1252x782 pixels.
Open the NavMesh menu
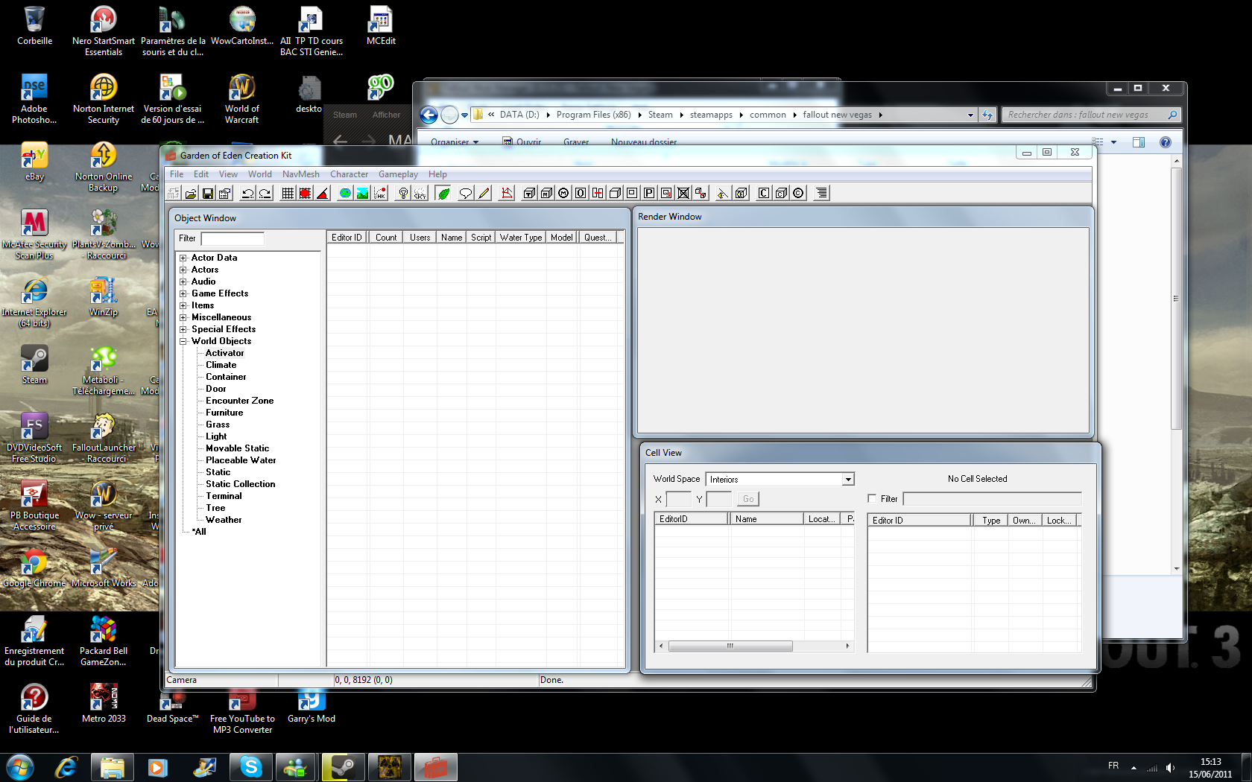coord(300,174)
